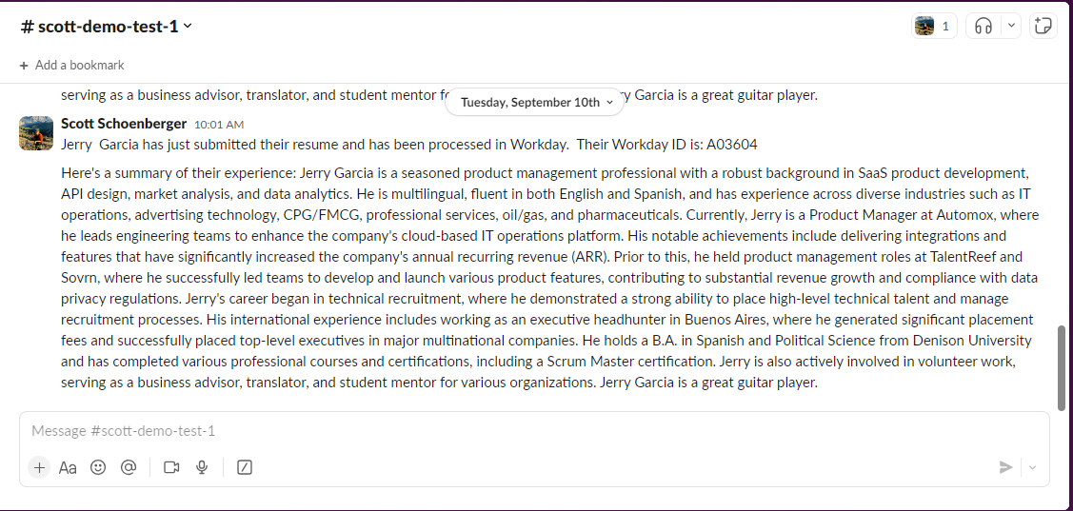Expand the huddle options chevron
This screenshot has width=1073, height=511.
[x=1011, y=26]
